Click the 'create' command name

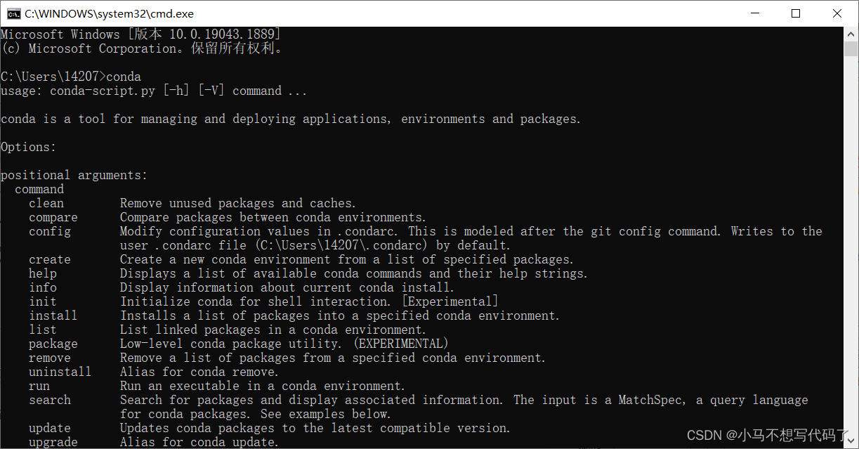(x=50, y=259)
